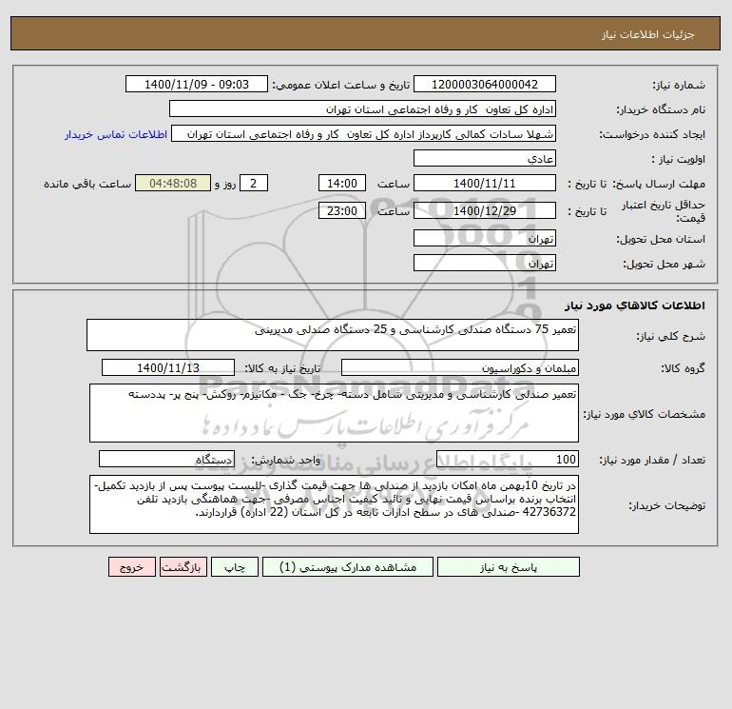Click the unit of measure field دستگاه
The width and height of the screenshot is (732, 709).
click(x=166, y=459)
